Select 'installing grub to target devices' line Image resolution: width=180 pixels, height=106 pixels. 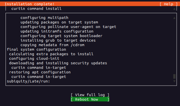pyautogui.click(x=58, y=40)
